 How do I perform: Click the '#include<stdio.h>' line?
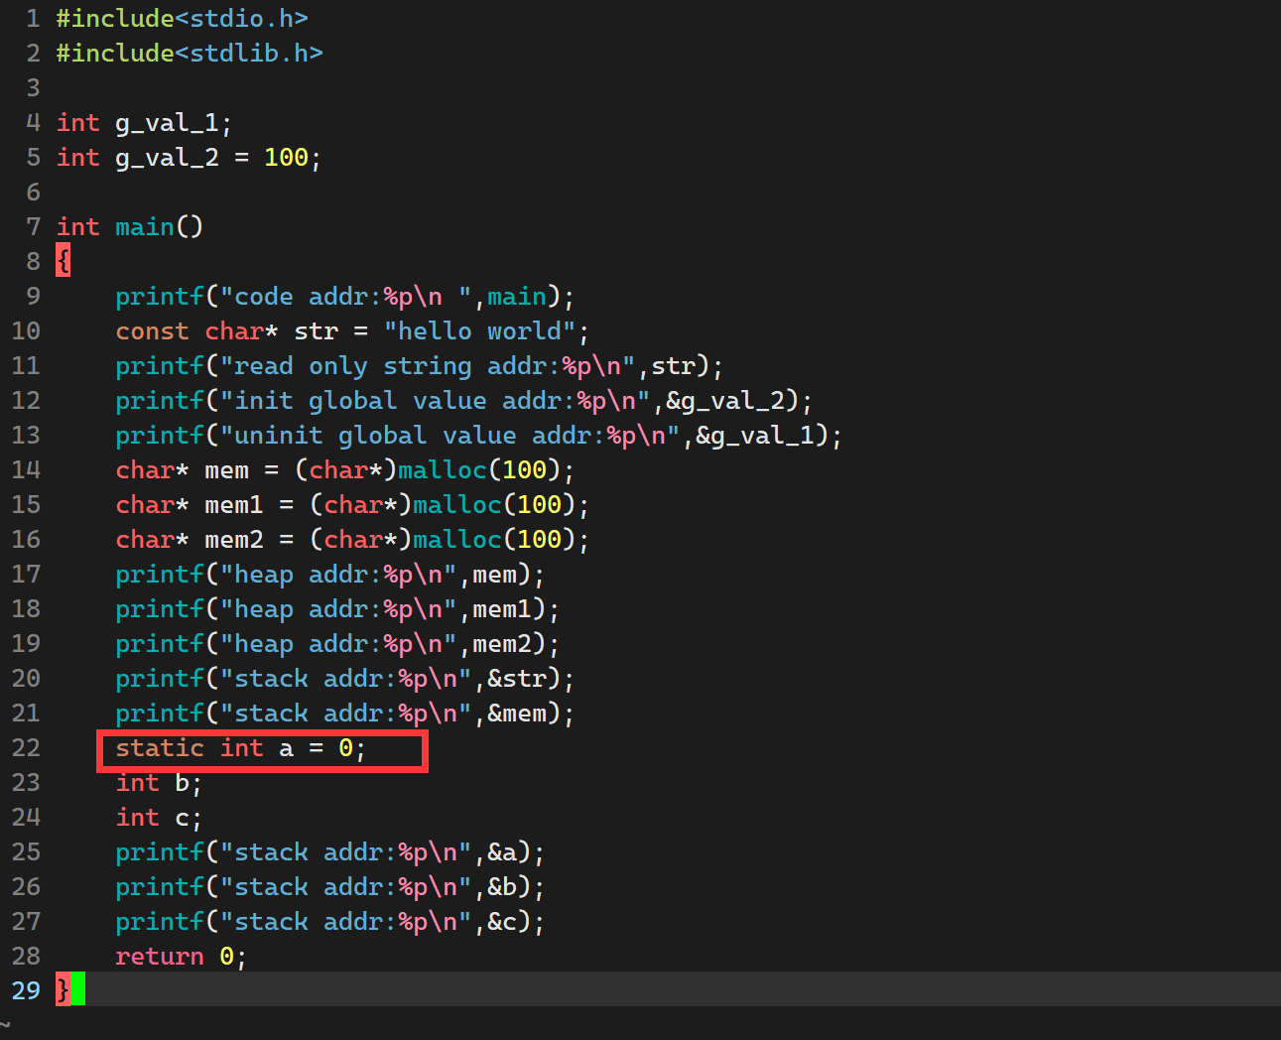point(183,19)
